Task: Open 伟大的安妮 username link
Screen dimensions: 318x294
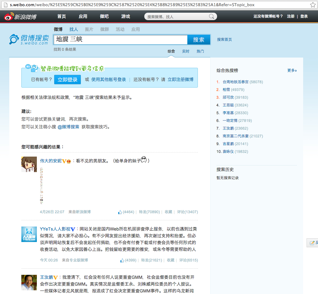Action: click(51, 161)
